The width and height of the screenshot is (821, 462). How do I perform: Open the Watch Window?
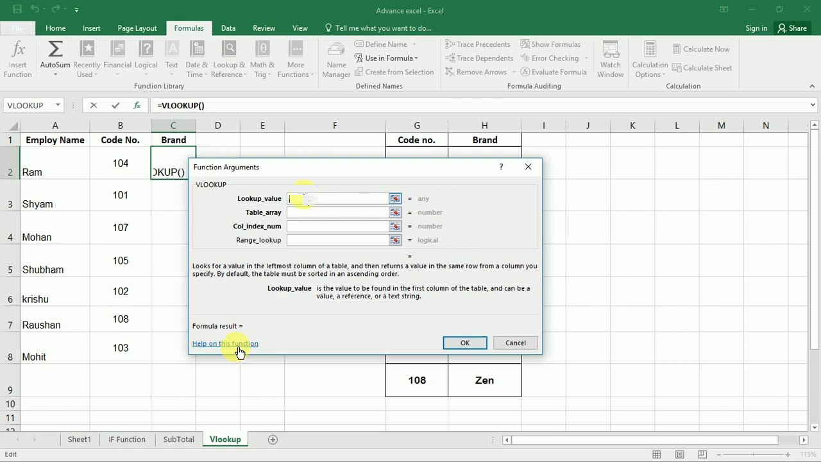tap(611, 60)
